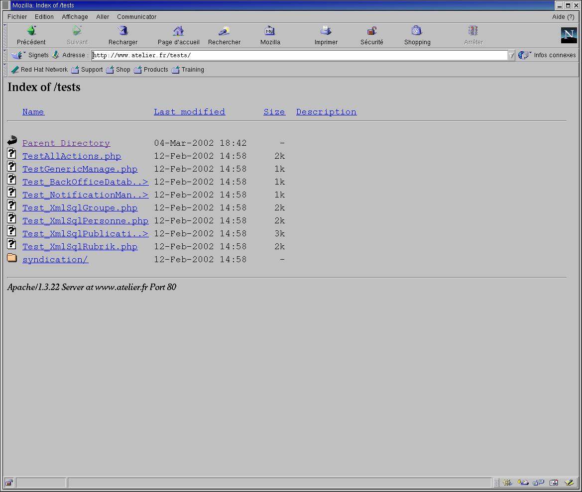This screenshot has height=492, width=582.
Task: Click the Shopping toolbar icon
Action: click(417, 31)
